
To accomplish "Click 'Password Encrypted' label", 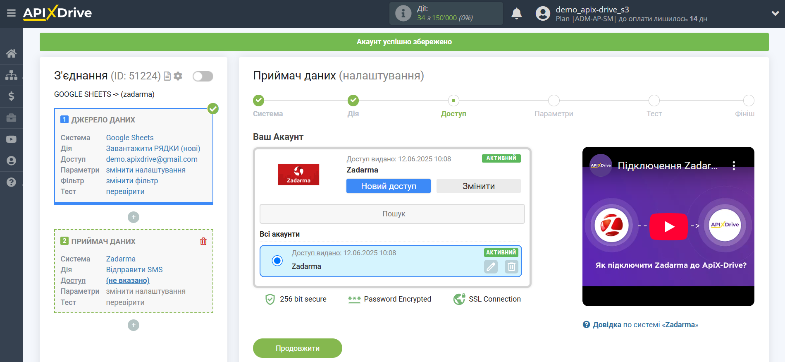I will pos(397,299).
